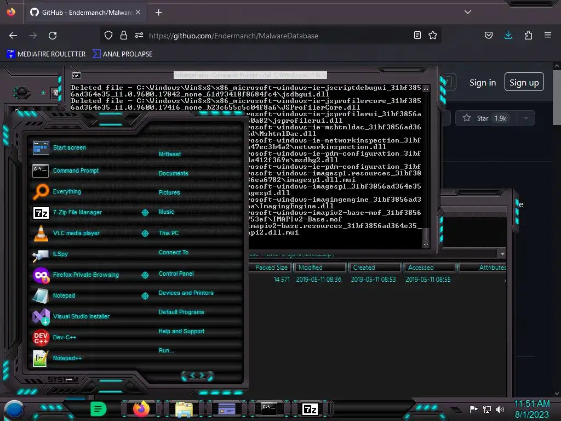The width and height of the screenshot is (561, 421).
Task: Open MrBeast user folder
Action: [x=170, y=154]
